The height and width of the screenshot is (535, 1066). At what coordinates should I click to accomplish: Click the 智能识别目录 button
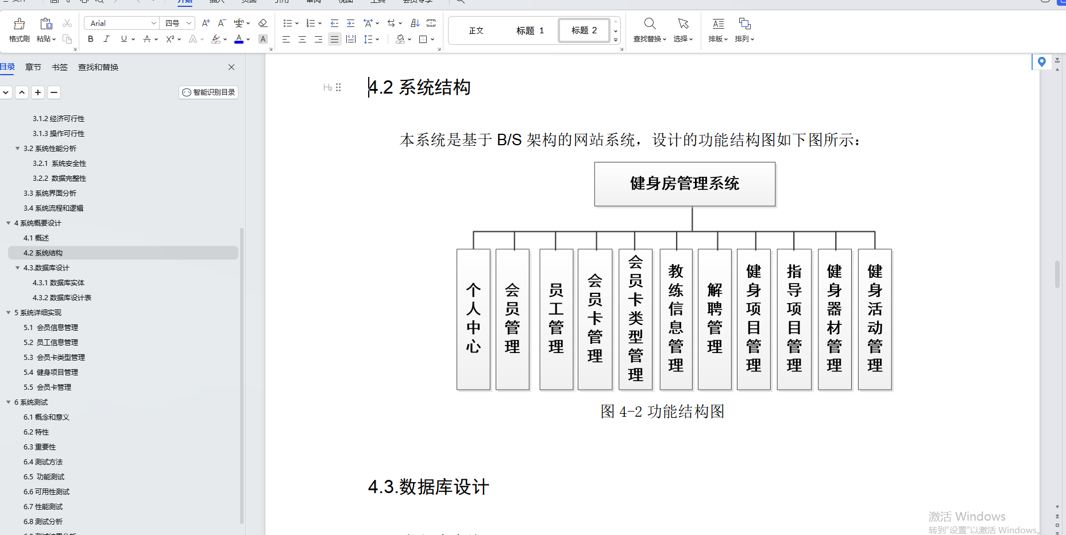point(208,92)
